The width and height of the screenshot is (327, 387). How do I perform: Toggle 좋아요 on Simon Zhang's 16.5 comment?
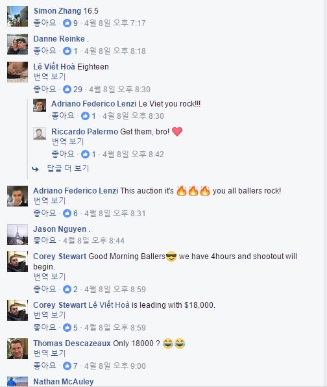(45, 23)
